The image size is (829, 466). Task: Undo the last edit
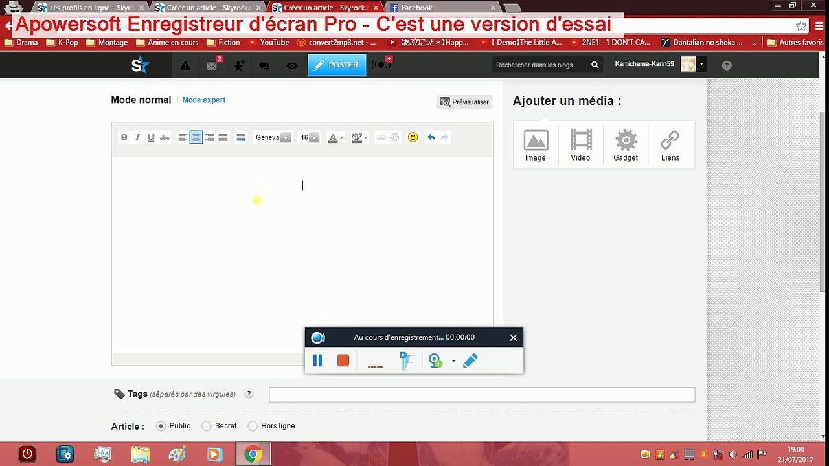431,137
